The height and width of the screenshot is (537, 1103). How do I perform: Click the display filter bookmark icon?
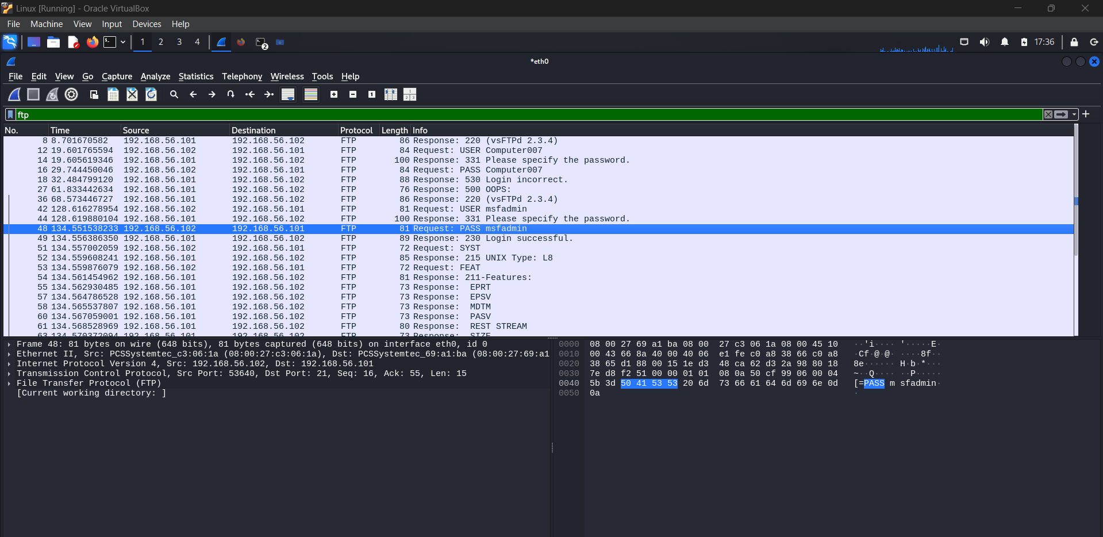10,114
